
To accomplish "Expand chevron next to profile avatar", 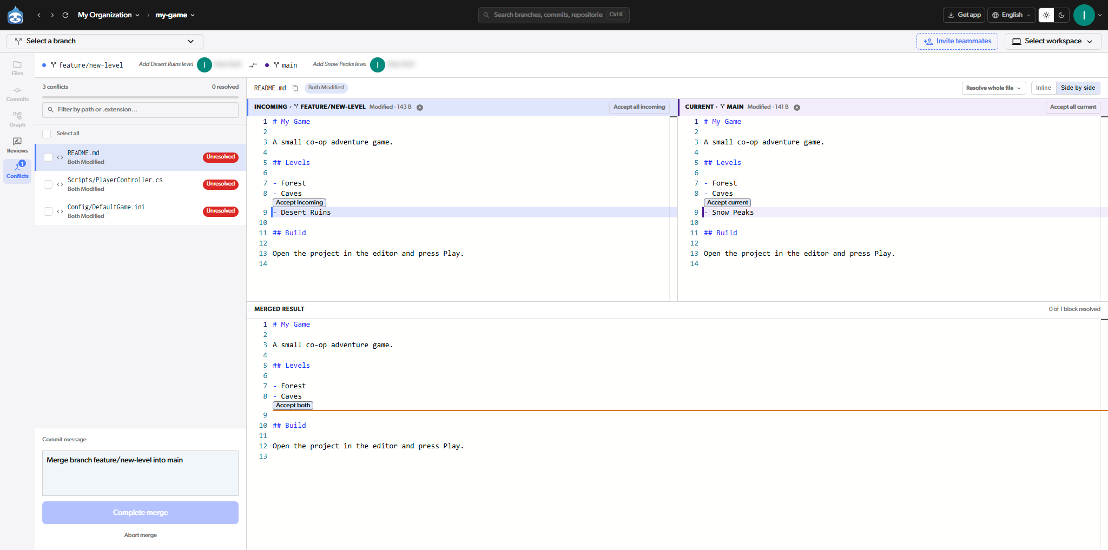I will click(1100, 15).
